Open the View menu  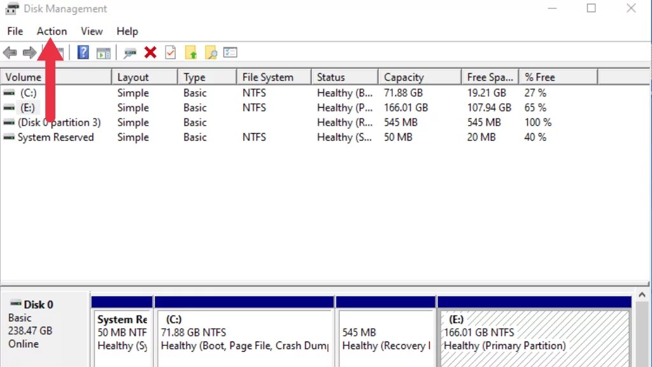91,31
